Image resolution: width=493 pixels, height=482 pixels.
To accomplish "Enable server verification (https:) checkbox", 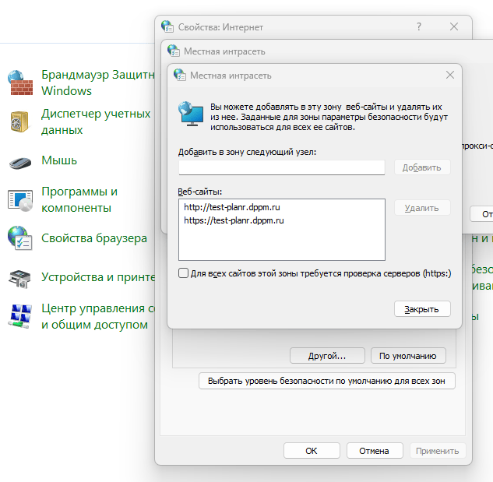I will click(184, 273).
